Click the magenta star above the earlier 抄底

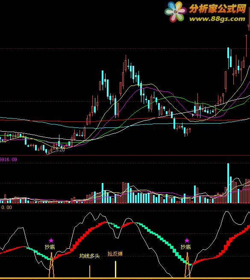point(51,240)
